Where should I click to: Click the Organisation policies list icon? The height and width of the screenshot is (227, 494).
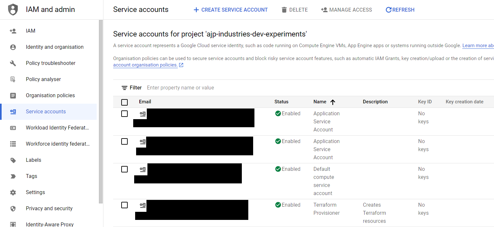pyautogui.click(x=13, y=96)
